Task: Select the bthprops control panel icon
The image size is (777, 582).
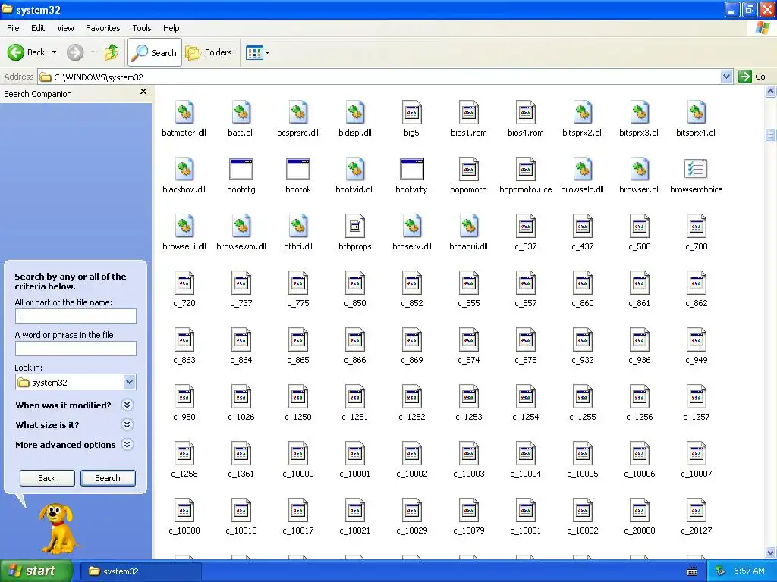Action: click(355, 226)
